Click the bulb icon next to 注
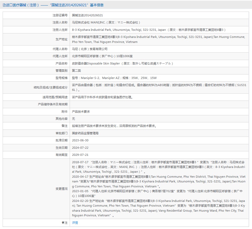The width and height of the screenshot is (252, 229). click(x=63, y=223)
